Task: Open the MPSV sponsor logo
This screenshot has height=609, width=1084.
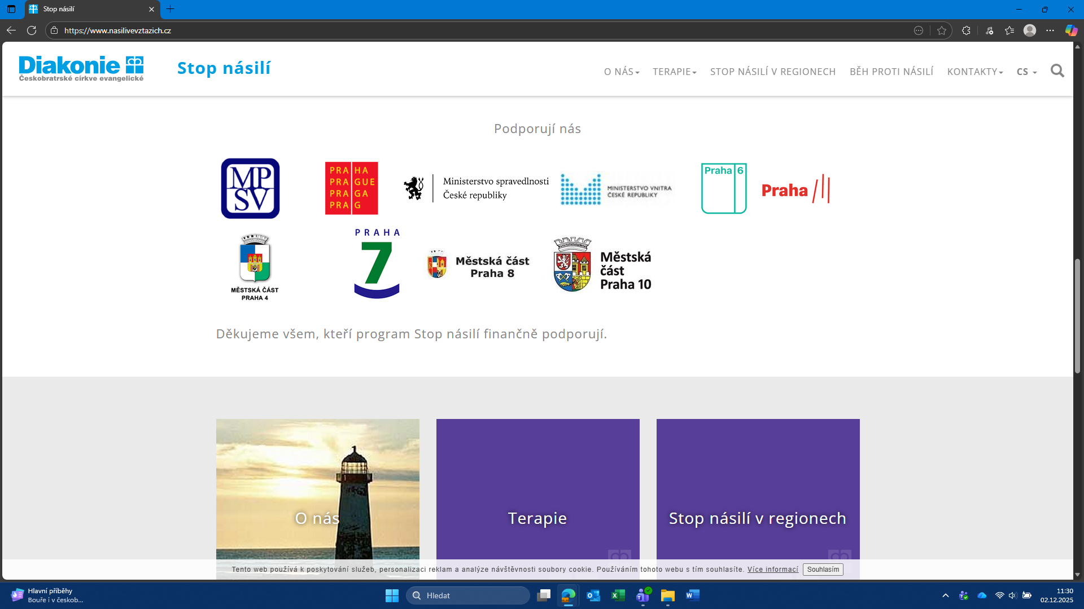Action: click(x=250, y=188)
